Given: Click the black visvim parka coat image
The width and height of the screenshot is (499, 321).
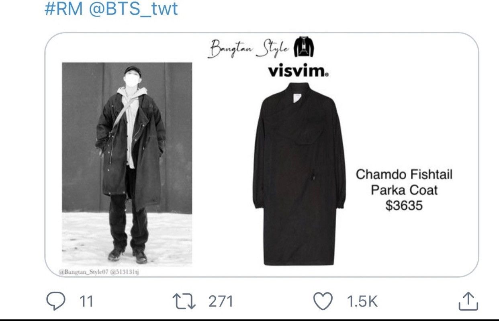Looking at the screenshot, I should tap(299, 174).
